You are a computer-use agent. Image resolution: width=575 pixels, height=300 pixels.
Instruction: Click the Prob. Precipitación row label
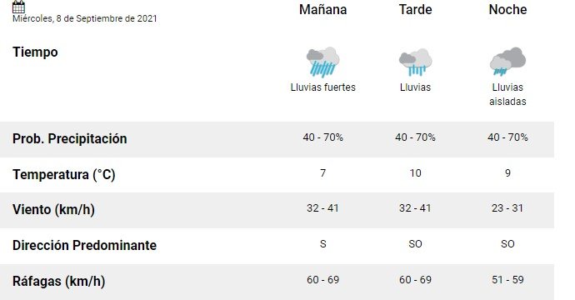click(70, 138)
